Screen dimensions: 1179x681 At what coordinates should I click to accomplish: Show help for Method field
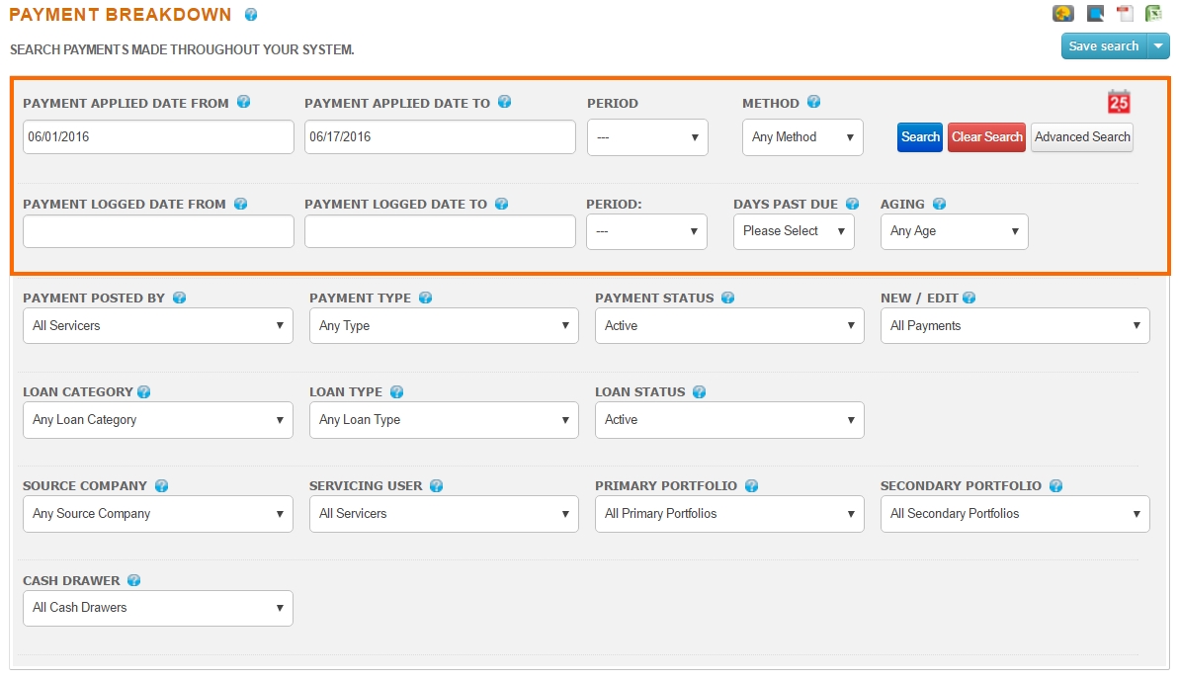pyautogui.click(x=813, y=102)
